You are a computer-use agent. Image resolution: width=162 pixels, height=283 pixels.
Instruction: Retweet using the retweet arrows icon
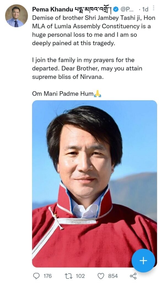pos(69,276)
